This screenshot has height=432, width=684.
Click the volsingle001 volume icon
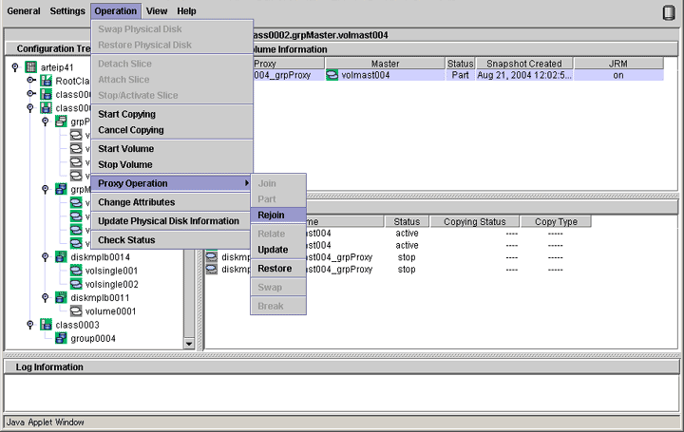(76, 271)
